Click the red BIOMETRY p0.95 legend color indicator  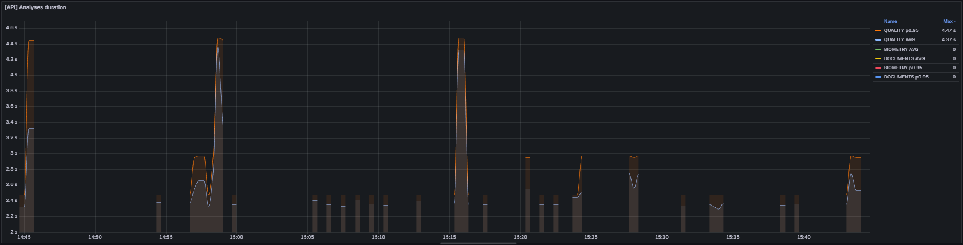point(878,68)
